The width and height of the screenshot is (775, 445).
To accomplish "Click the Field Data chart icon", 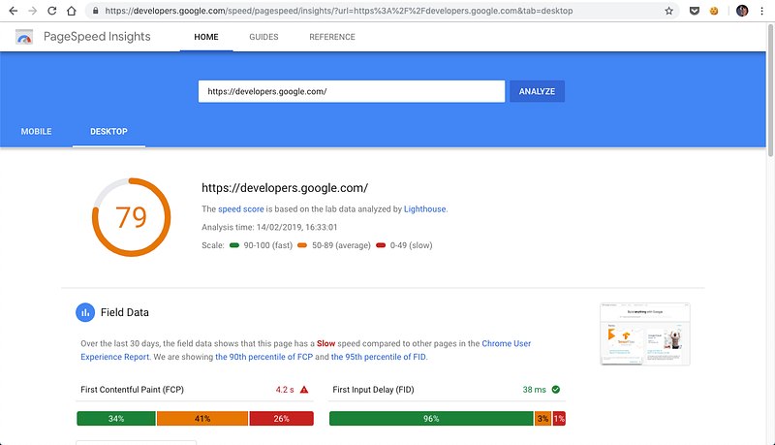I will [85, 312].
